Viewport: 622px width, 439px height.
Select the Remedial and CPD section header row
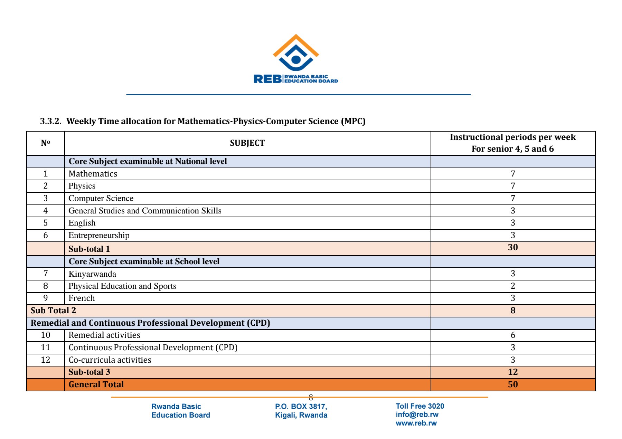pos(150,323)
